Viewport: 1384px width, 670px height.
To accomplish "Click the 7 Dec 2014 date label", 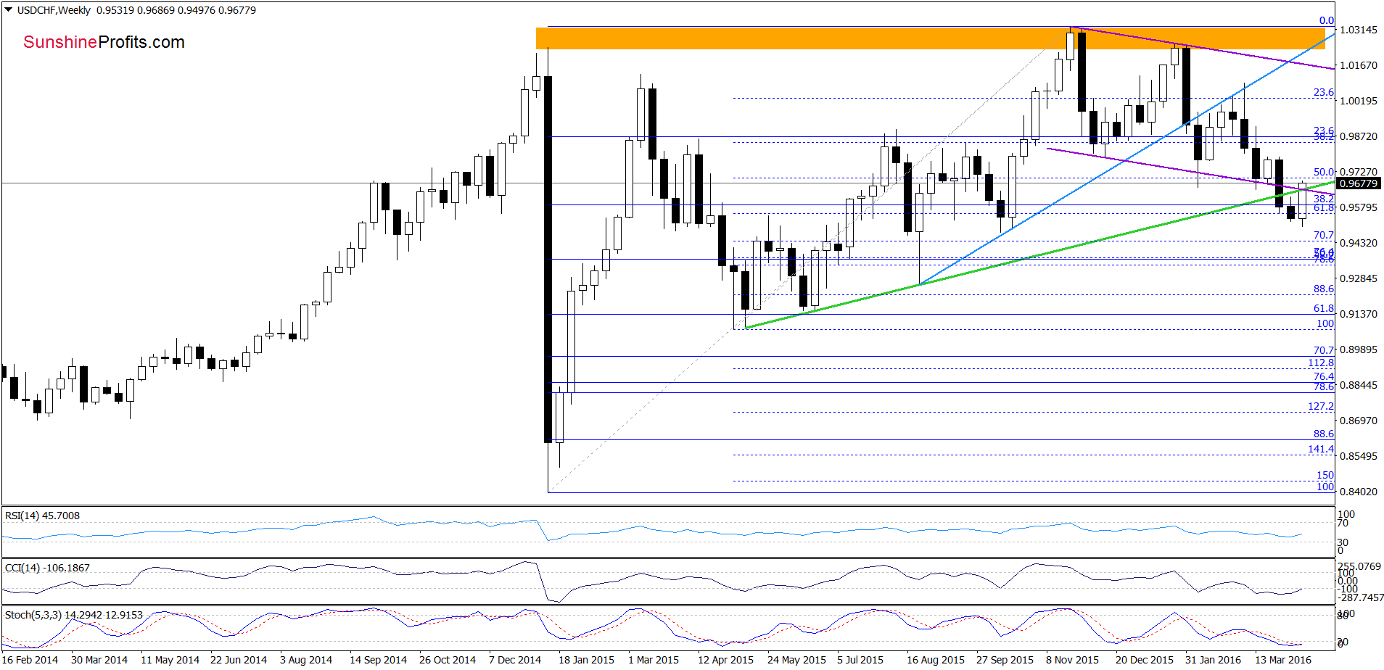I will (x=515, y=660).
